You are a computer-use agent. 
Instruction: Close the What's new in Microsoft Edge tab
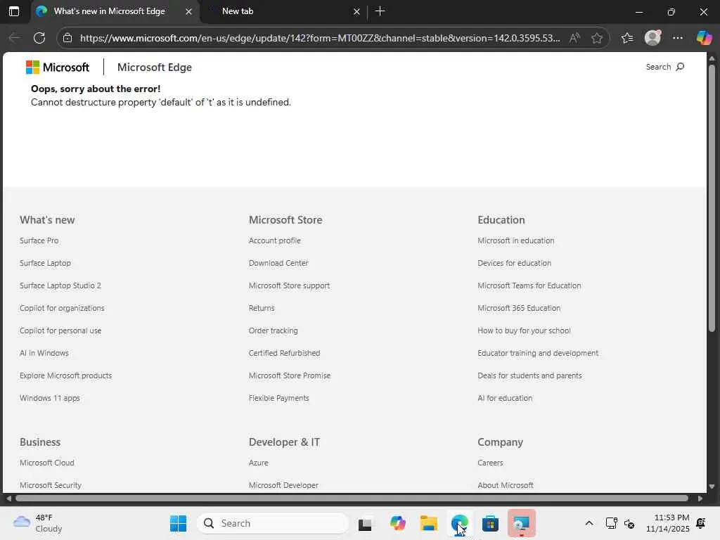pos(188,11)
